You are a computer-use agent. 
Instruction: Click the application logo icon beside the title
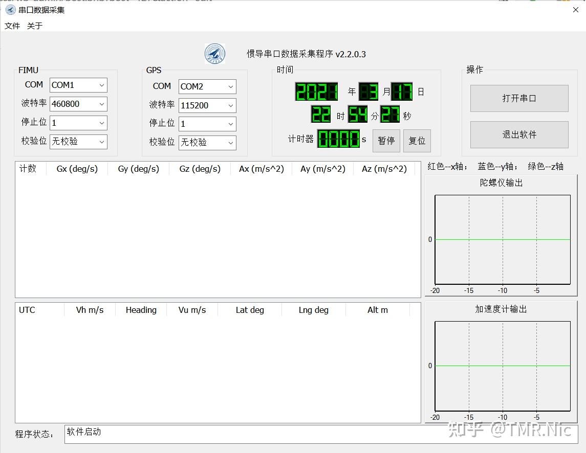click(215, 53)
